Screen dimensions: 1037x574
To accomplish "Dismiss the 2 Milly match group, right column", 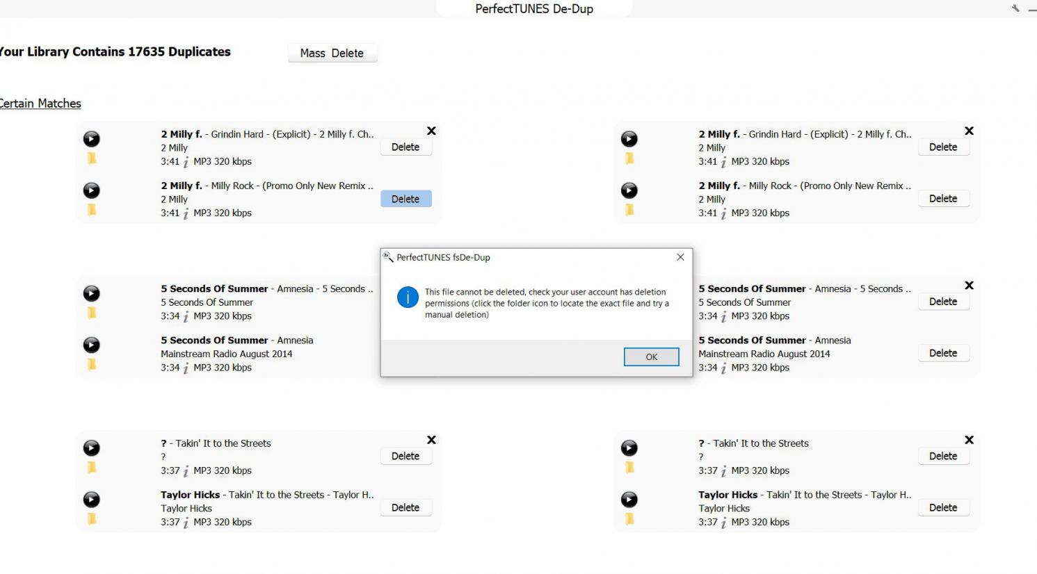I will [969, 131].
